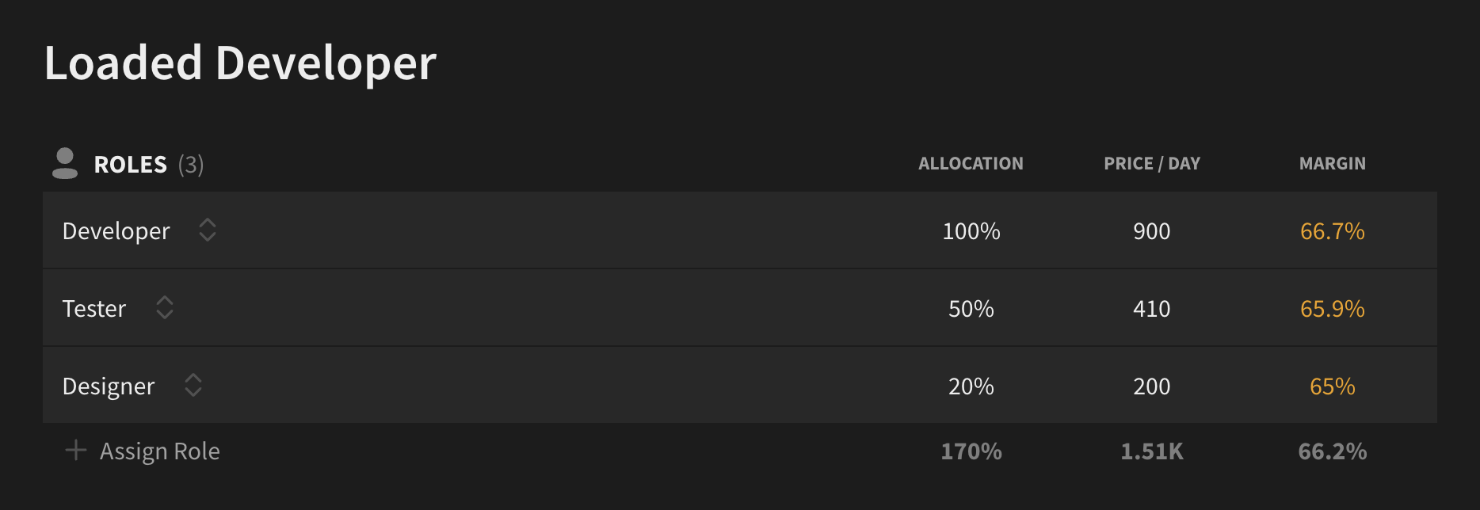This screenshot has width=1480, height=510.
Task: Edit the Designer allocation of 20%
Action: pyautogui.click(x=971, y=386)
